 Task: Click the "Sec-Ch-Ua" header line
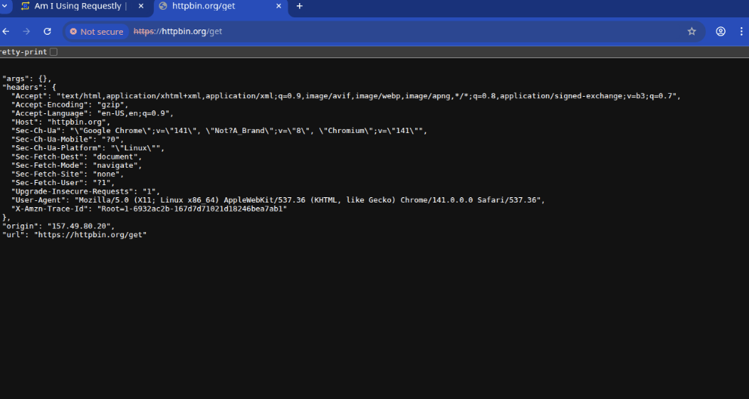(x=219, y=131)
